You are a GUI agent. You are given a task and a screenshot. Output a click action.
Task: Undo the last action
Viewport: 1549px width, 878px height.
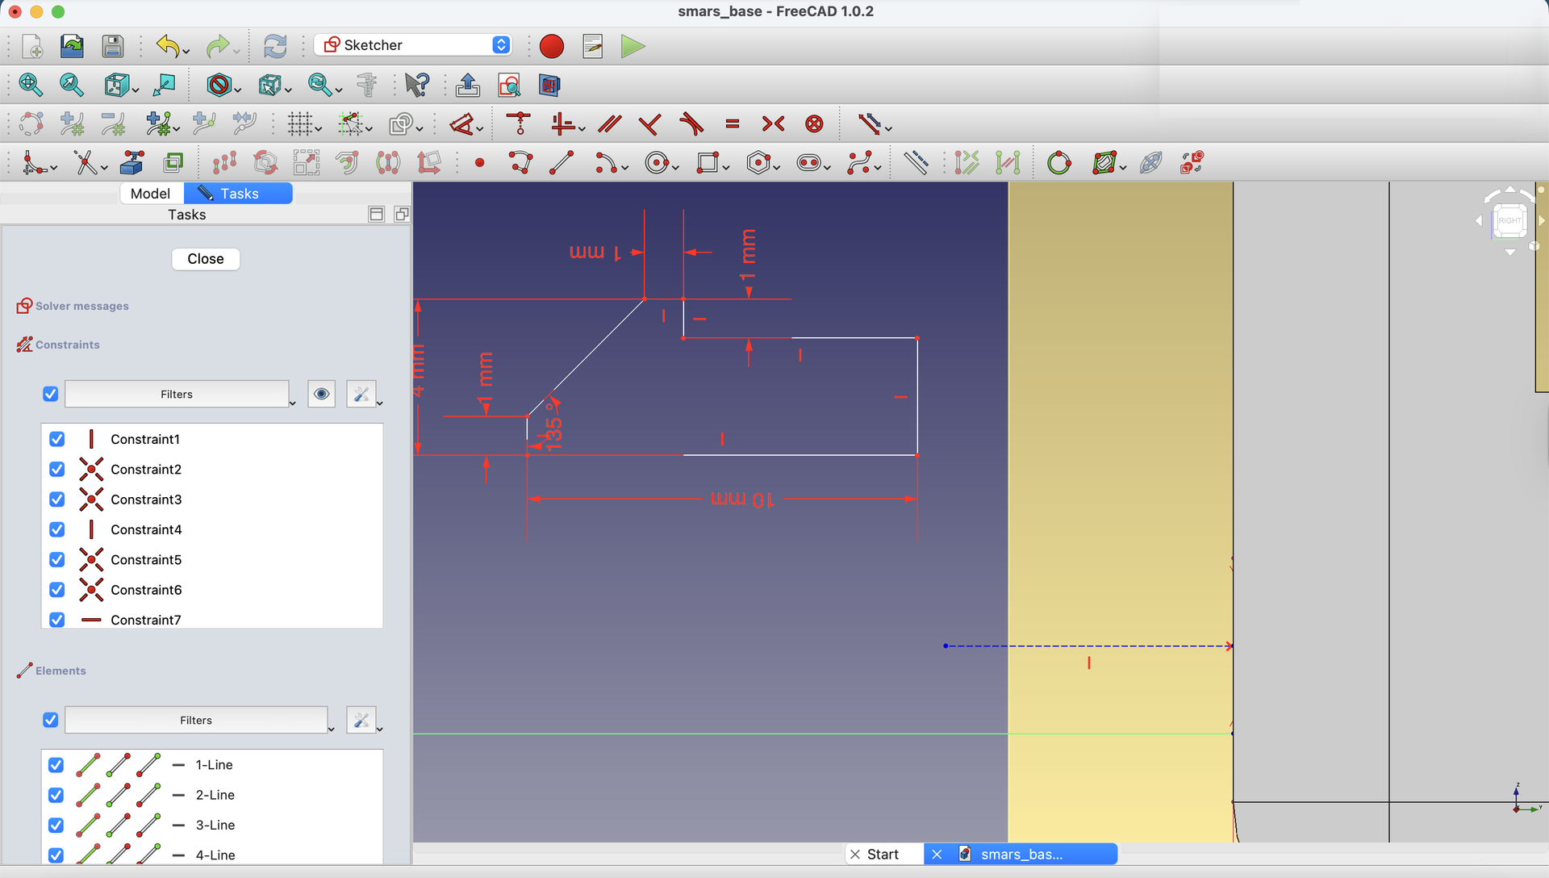[167, 46]
